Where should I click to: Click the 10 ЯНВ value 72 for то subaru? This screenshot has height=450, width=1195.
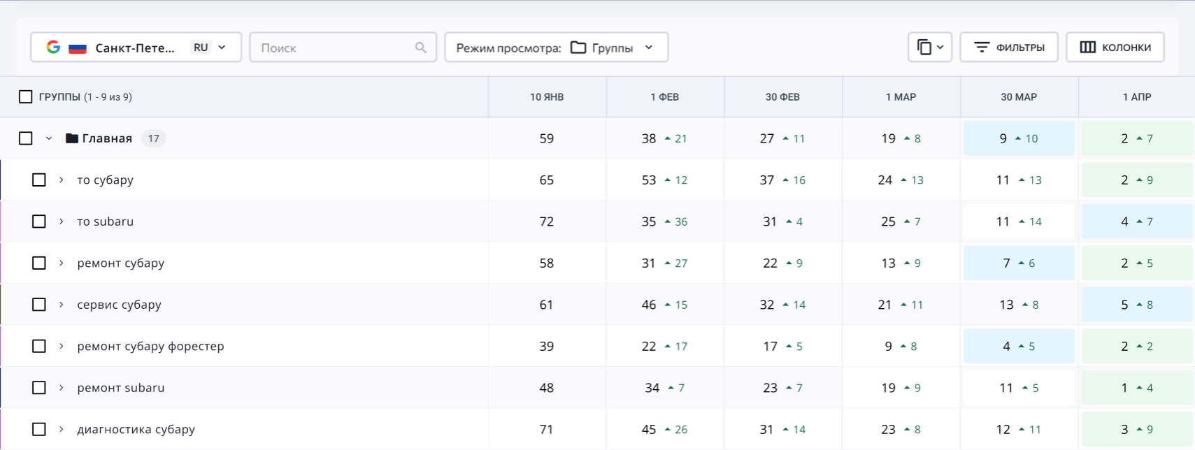point(547,222)
